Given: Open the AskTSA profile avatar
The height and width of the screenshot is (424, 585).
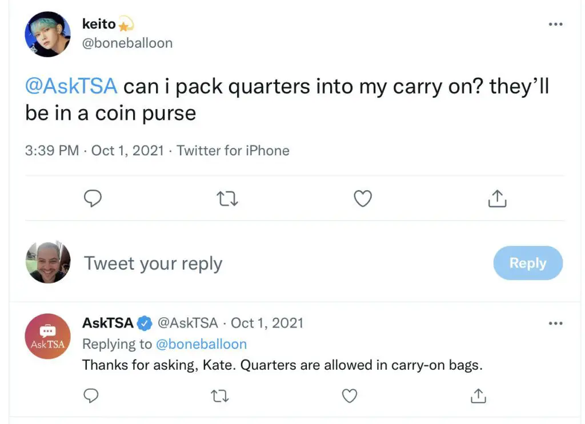Looking at the screenshot, I should point(47,336).
